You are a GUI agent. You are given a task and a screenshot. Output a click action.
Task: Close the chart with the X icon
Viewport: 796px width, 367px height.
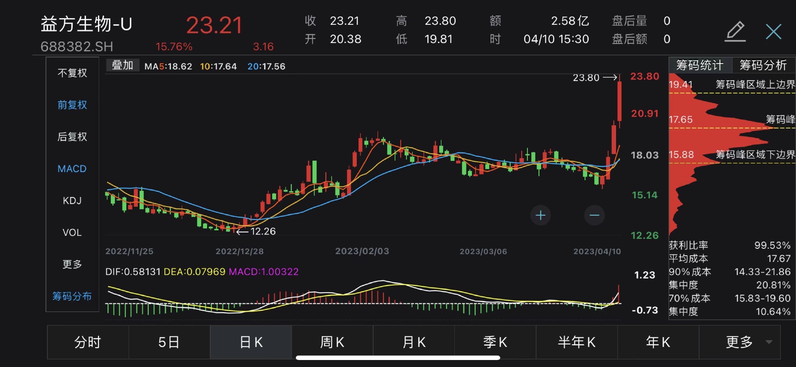(773, 31)
